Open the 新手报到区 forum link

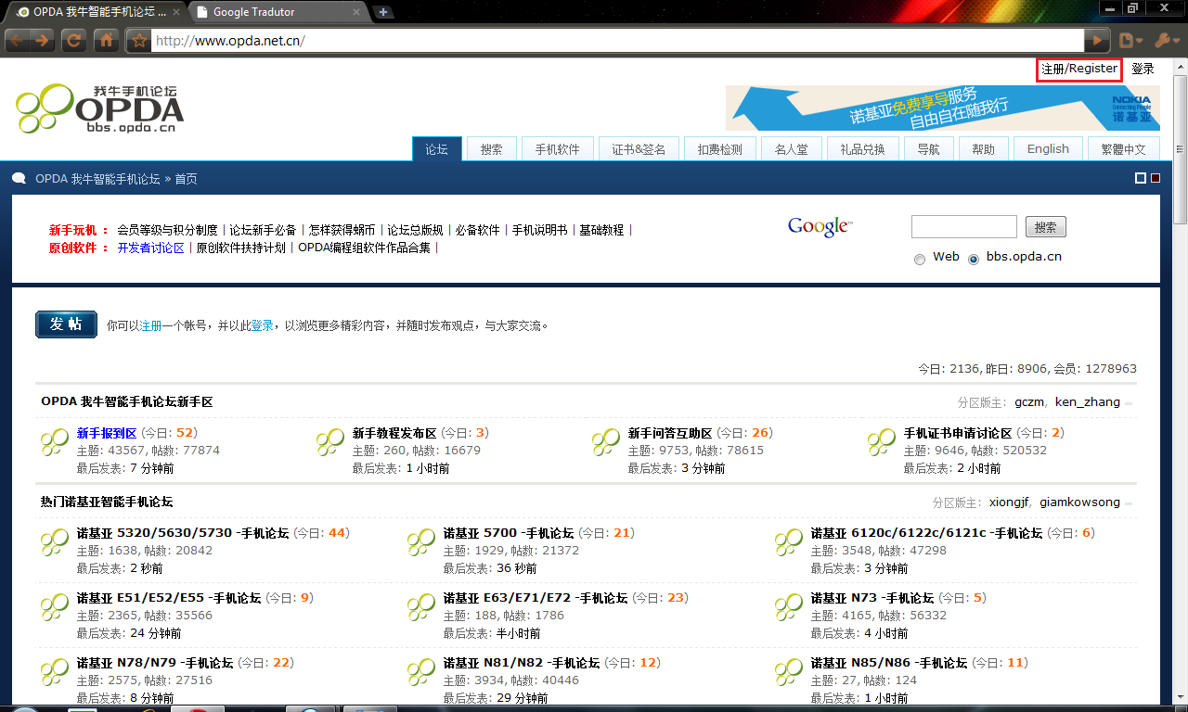(x=107, y=433)
